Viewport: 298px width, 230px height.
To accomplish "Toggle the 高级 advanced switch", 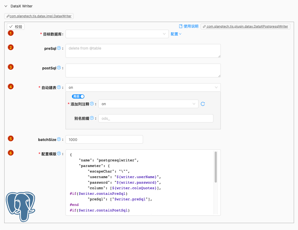I will [x=78, y=96].
